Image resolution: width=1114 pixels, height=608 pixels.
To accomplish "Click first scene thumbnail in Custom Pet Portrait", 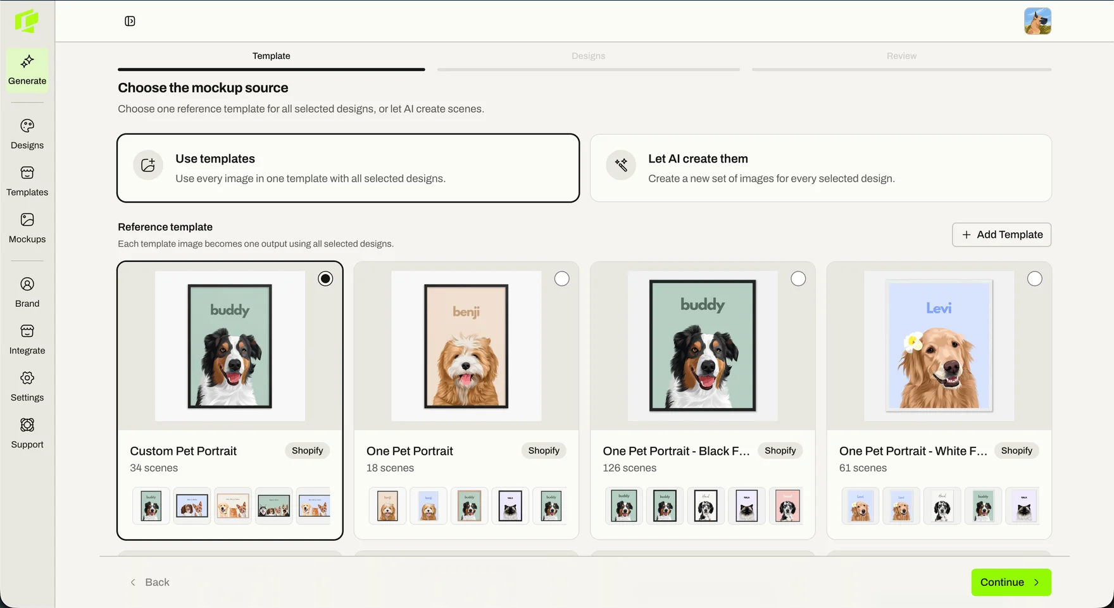I will coord(151,506).
